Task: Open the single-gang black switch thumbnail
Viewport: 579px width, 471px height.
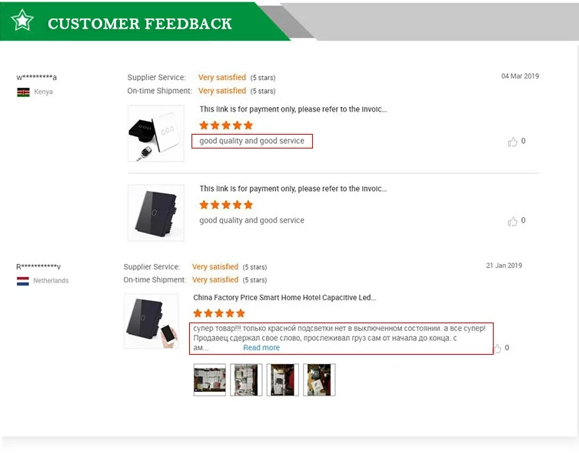Action: coord(156,213)
